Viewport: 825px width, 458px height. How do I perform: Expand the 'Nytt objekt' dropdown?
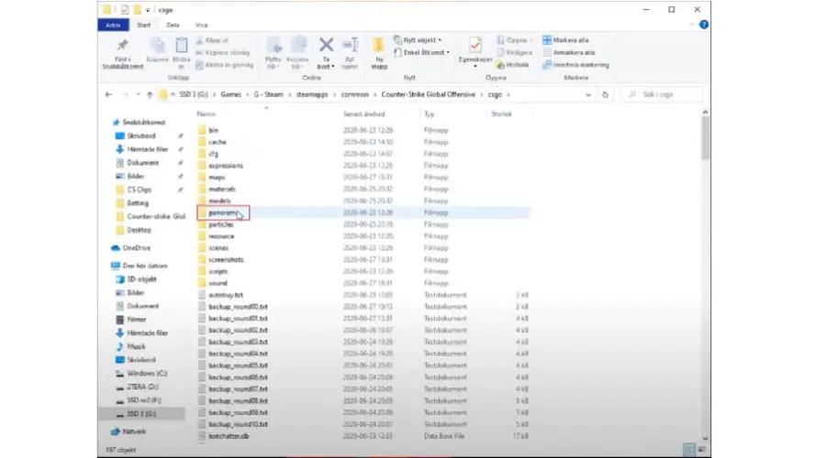[x=422, y=40]
